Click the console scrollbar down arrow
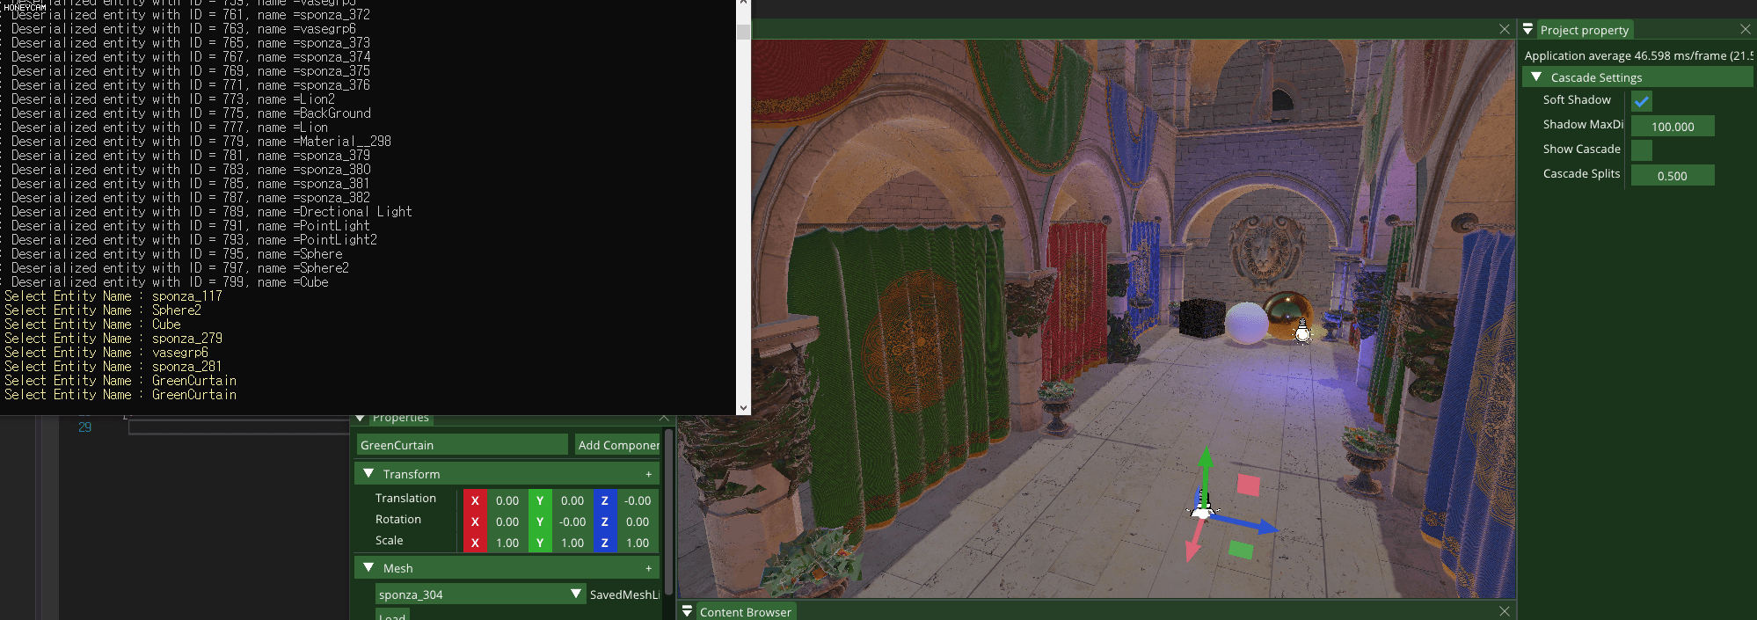Image resolution: width=1757 pixels, height=620 pixels. 744,408
